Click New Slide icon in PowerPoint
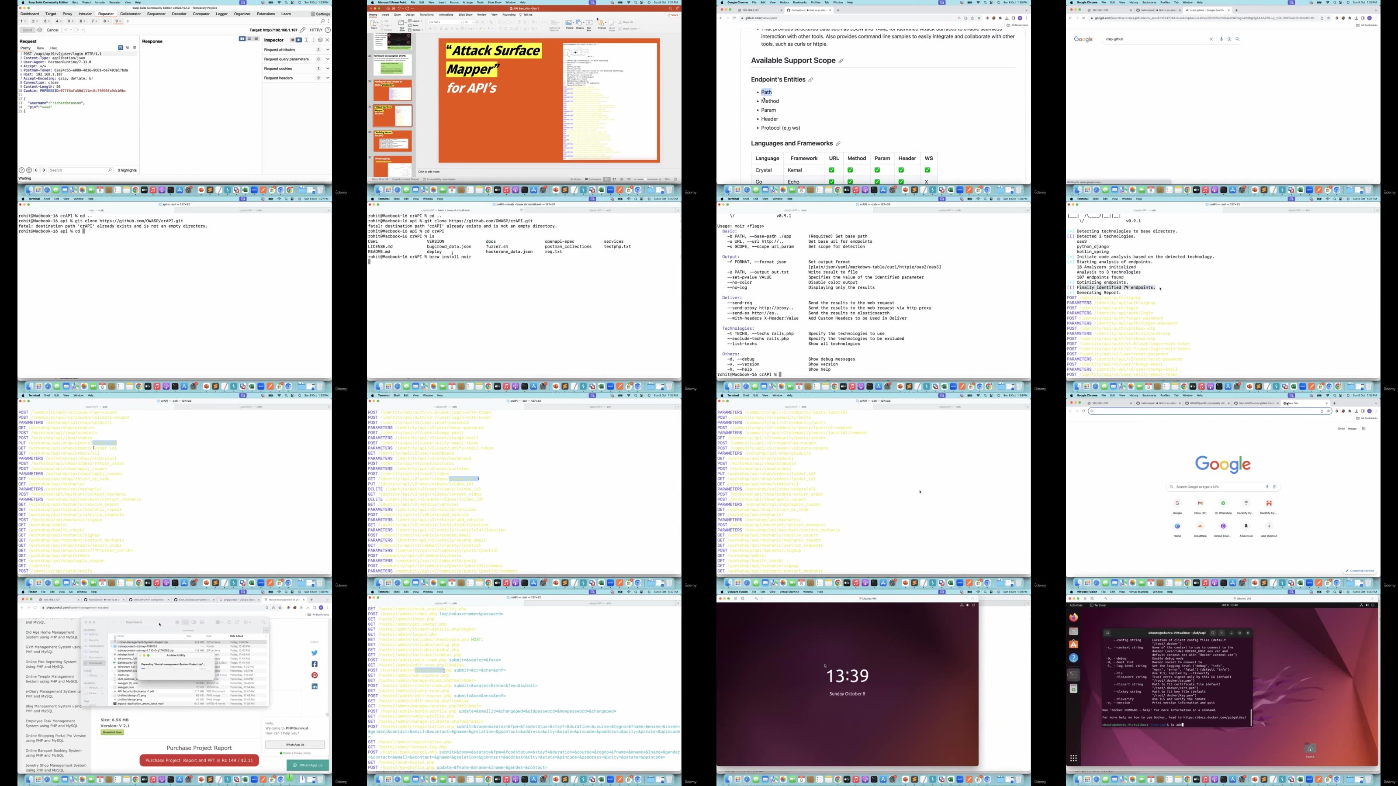Viewport: 1398px width, 786px height. (x=401, y=23)
